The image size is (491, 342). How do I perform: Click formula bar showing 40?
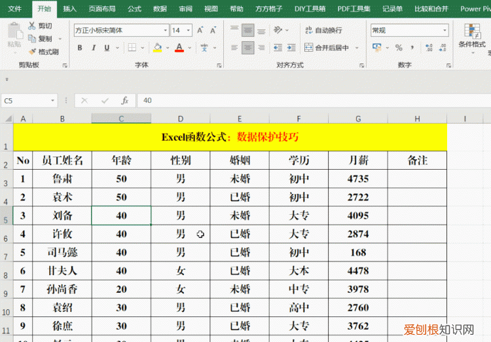[x=314, y=101]
